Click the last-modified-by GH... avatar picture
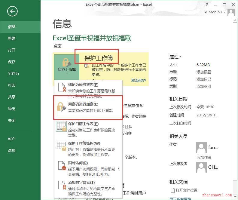This screenshot has width=238, height=200. point(201,167)
